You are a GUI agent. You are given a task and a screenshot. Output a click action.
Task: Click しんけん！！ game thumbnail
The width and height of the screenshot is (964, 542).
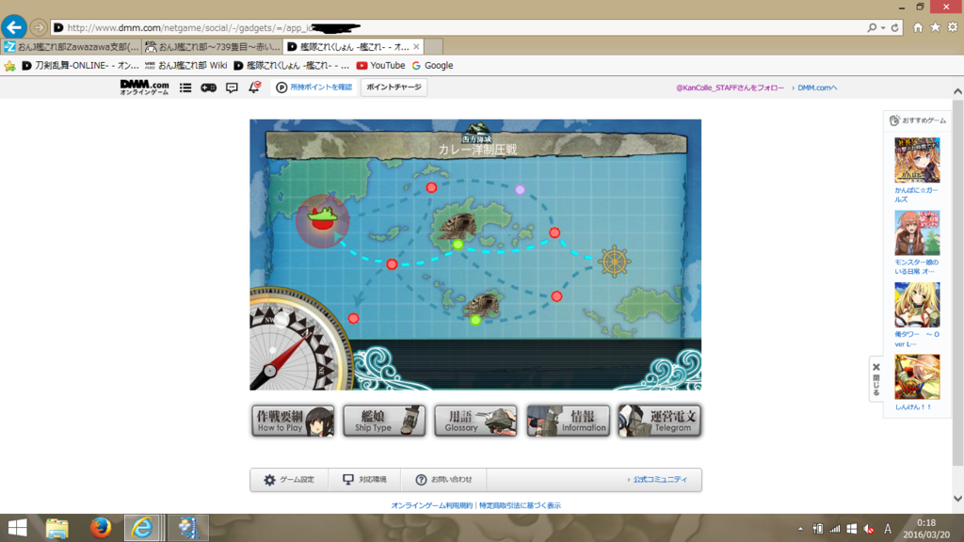pos(917,376)
